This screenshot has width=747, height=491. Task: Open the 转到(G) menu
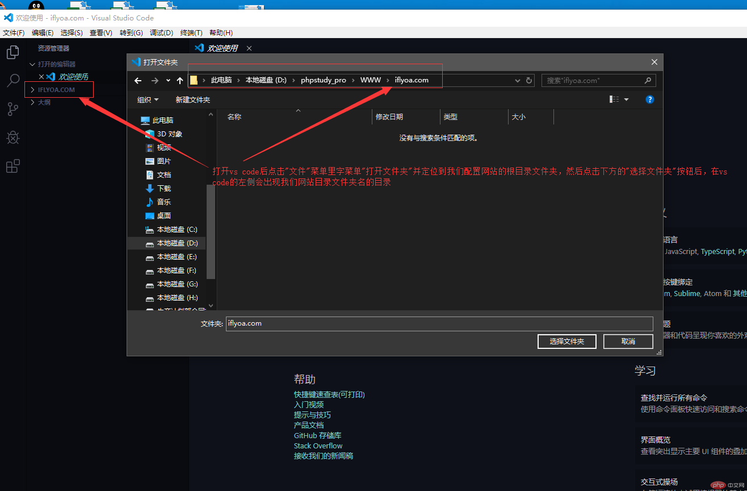pos(131,33)
